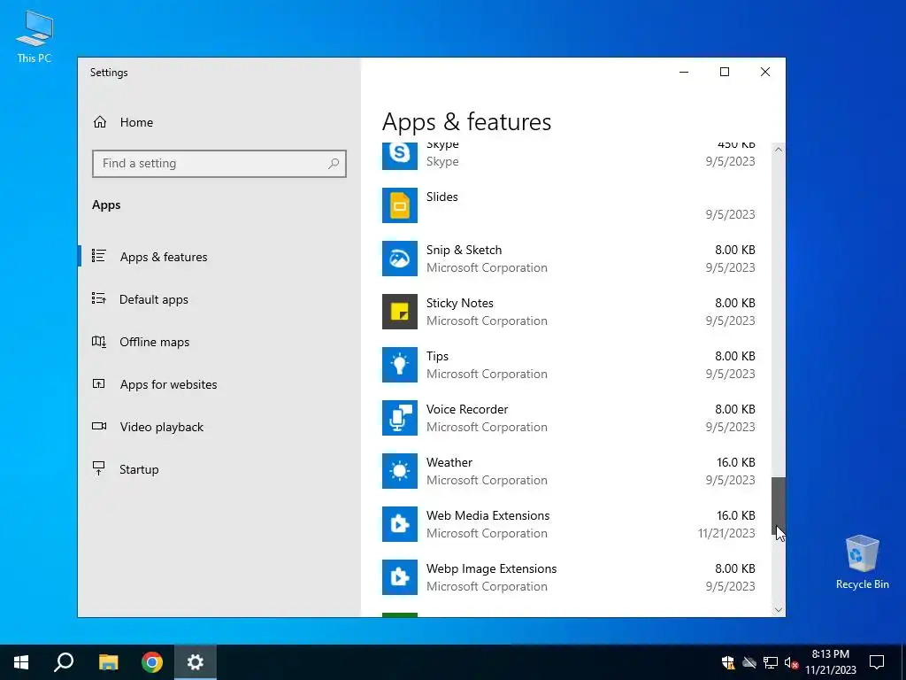Select the Tips app name
906x680 pixels.
coord(437,356)
